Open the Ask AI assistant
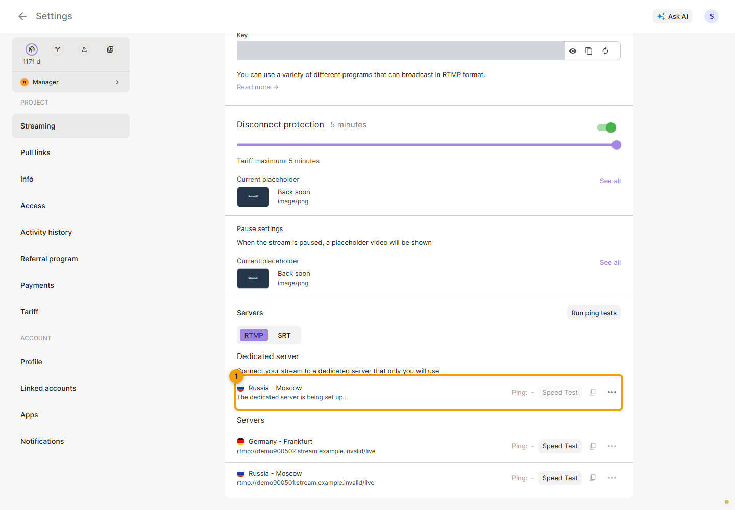Viewport: 735px width, 510px height. 672,16
